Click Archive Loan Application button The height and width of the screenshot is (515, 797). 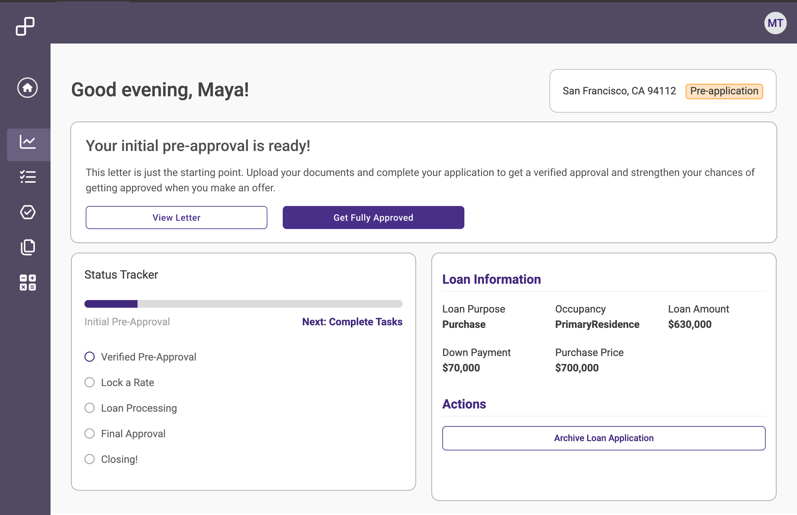tap(604, 438)
